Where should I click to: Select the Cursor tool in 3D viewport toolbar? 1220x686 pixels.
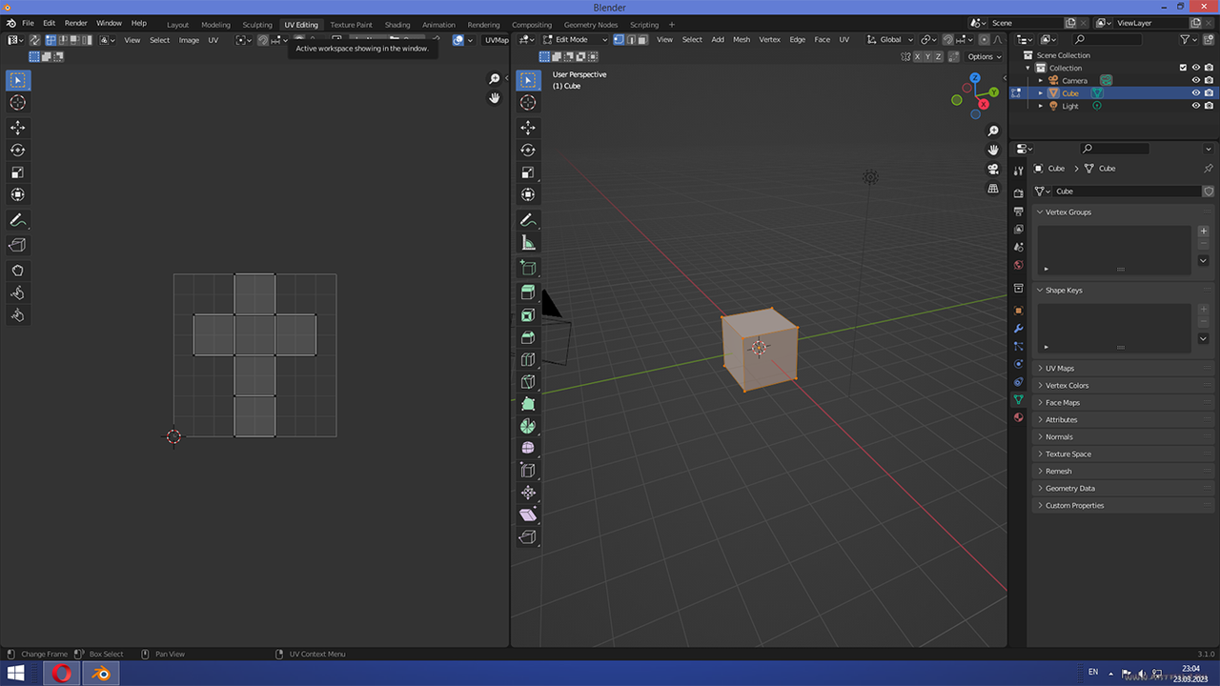click(x=528, y=102)
